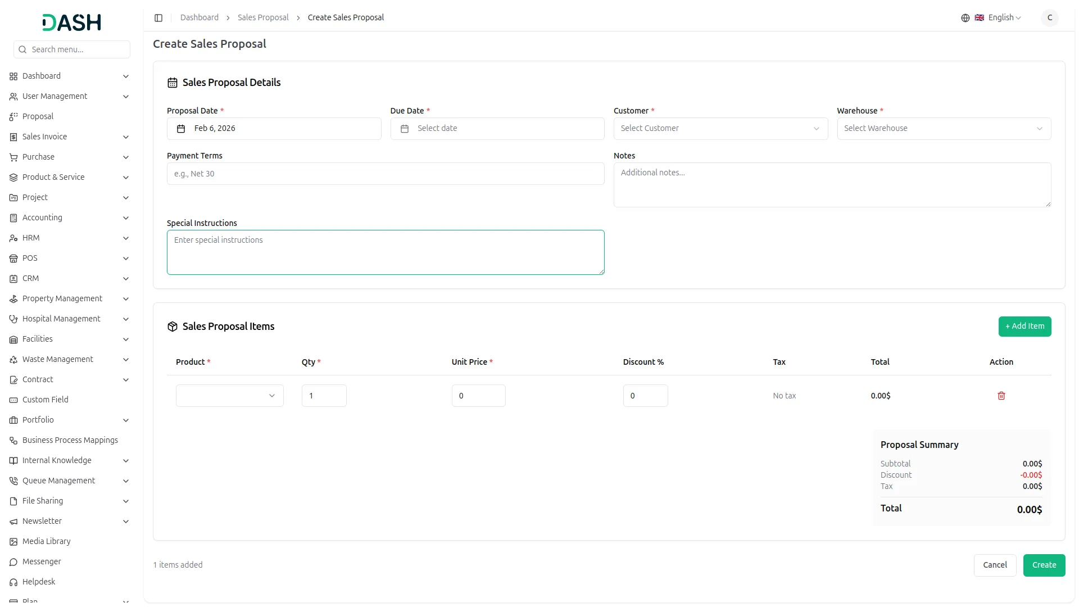
Task: Click Cancel to discard proposal
Action: pyautogui.click(x=994, y=565)
